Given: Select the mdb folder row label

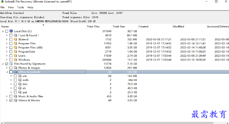Looking at the screenshot, I should 25,80.
